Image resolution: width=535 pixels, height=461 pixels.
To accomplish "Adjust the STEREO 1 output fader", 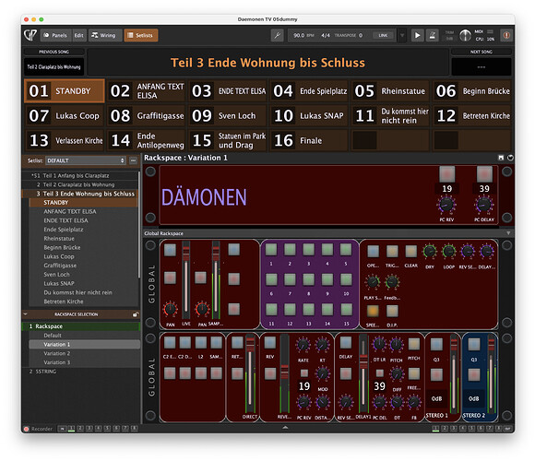I will tap(454, 374).
